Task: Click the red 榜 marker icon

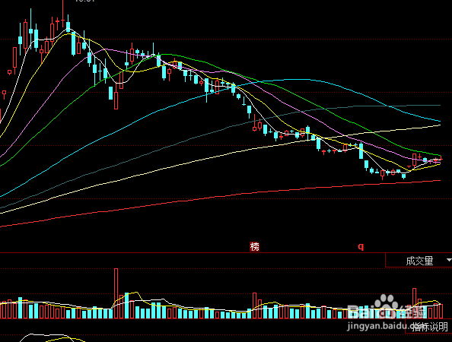Action: 255,247
